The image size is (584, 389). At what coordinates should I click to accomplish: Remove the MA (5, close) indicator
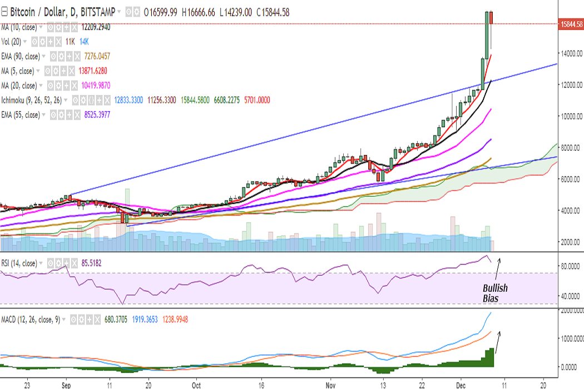(72, 71)
